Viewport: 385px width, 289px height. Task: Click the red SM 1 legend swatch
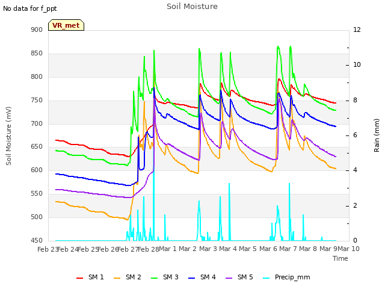80,278
